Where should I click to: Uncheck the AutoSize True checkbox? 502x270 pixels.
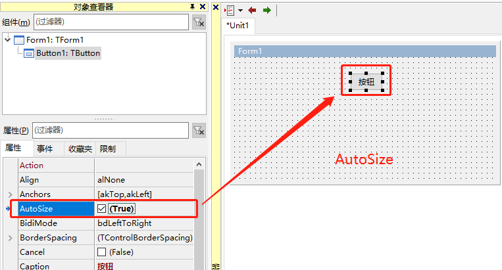coord(101,209)
